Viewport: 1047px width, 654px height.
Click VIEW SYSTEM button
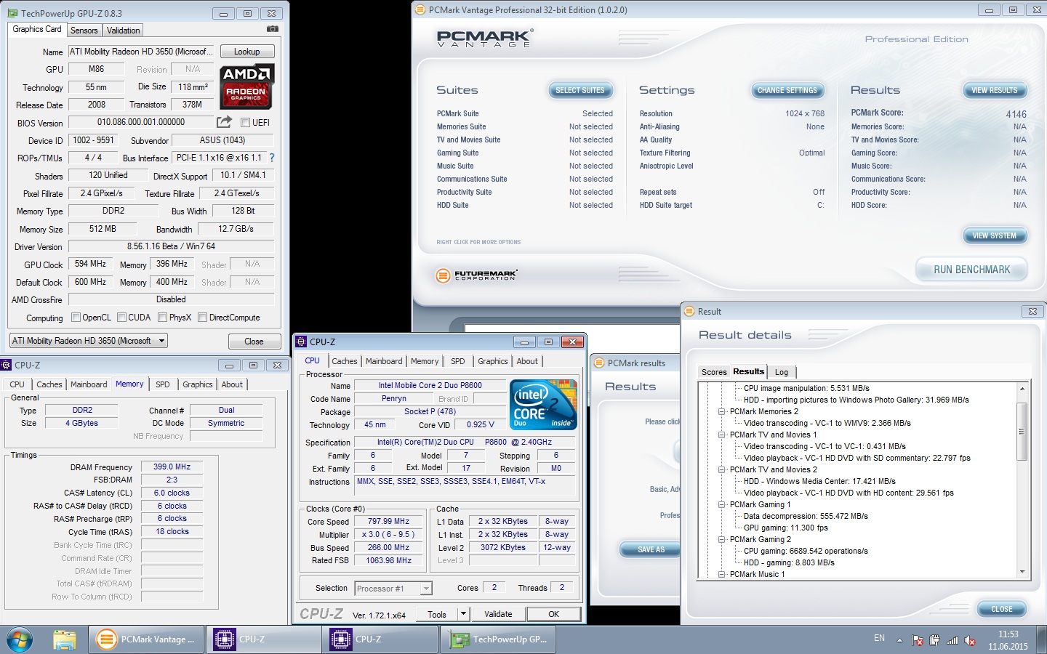click(995, 235)
